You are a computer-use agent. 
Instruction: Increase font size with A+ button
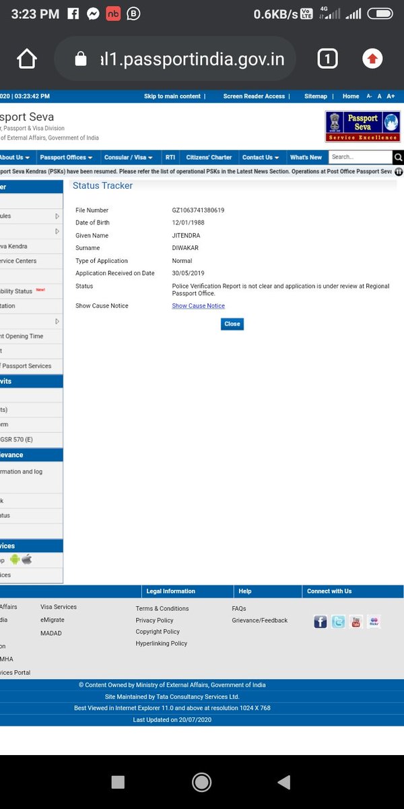[x=391, y=96]
